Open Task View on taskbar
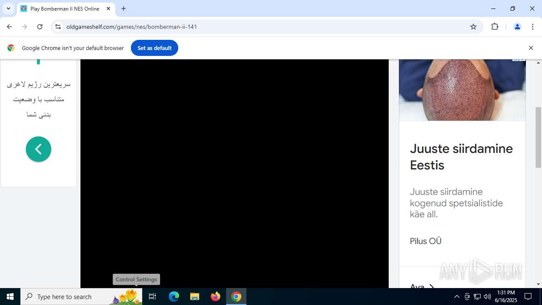The height and width of the screenshot is (305, 542). 152,297
